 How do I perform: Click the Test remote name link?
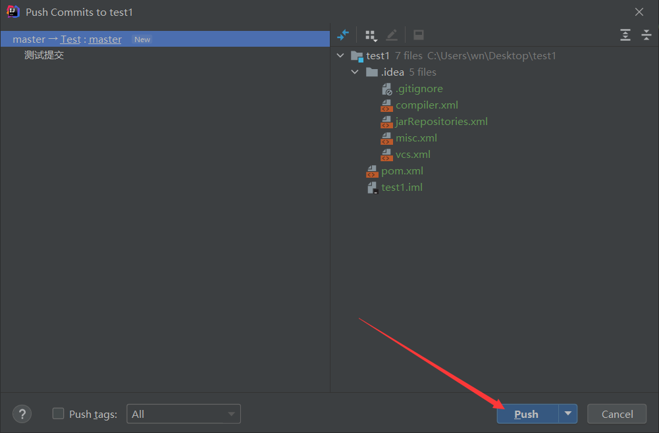70,39
